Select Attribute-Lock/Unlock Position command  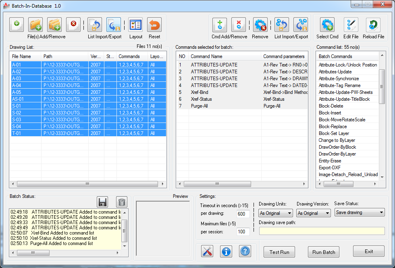point(347,65)
